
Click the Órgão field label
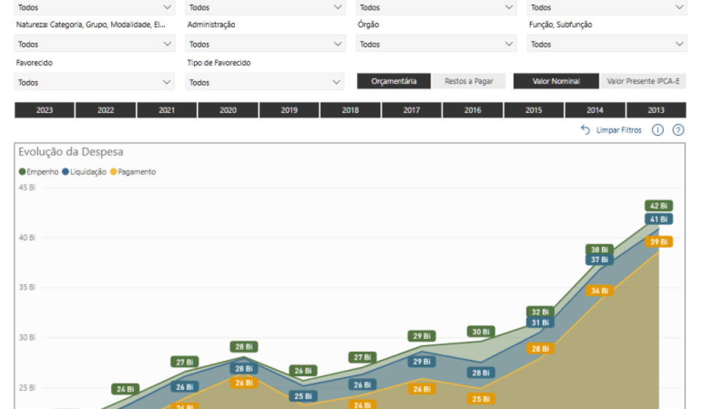(368, 25)
